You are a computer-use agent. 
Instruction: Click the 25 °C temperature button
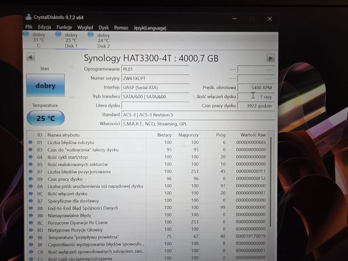click(x=46, y=118)
